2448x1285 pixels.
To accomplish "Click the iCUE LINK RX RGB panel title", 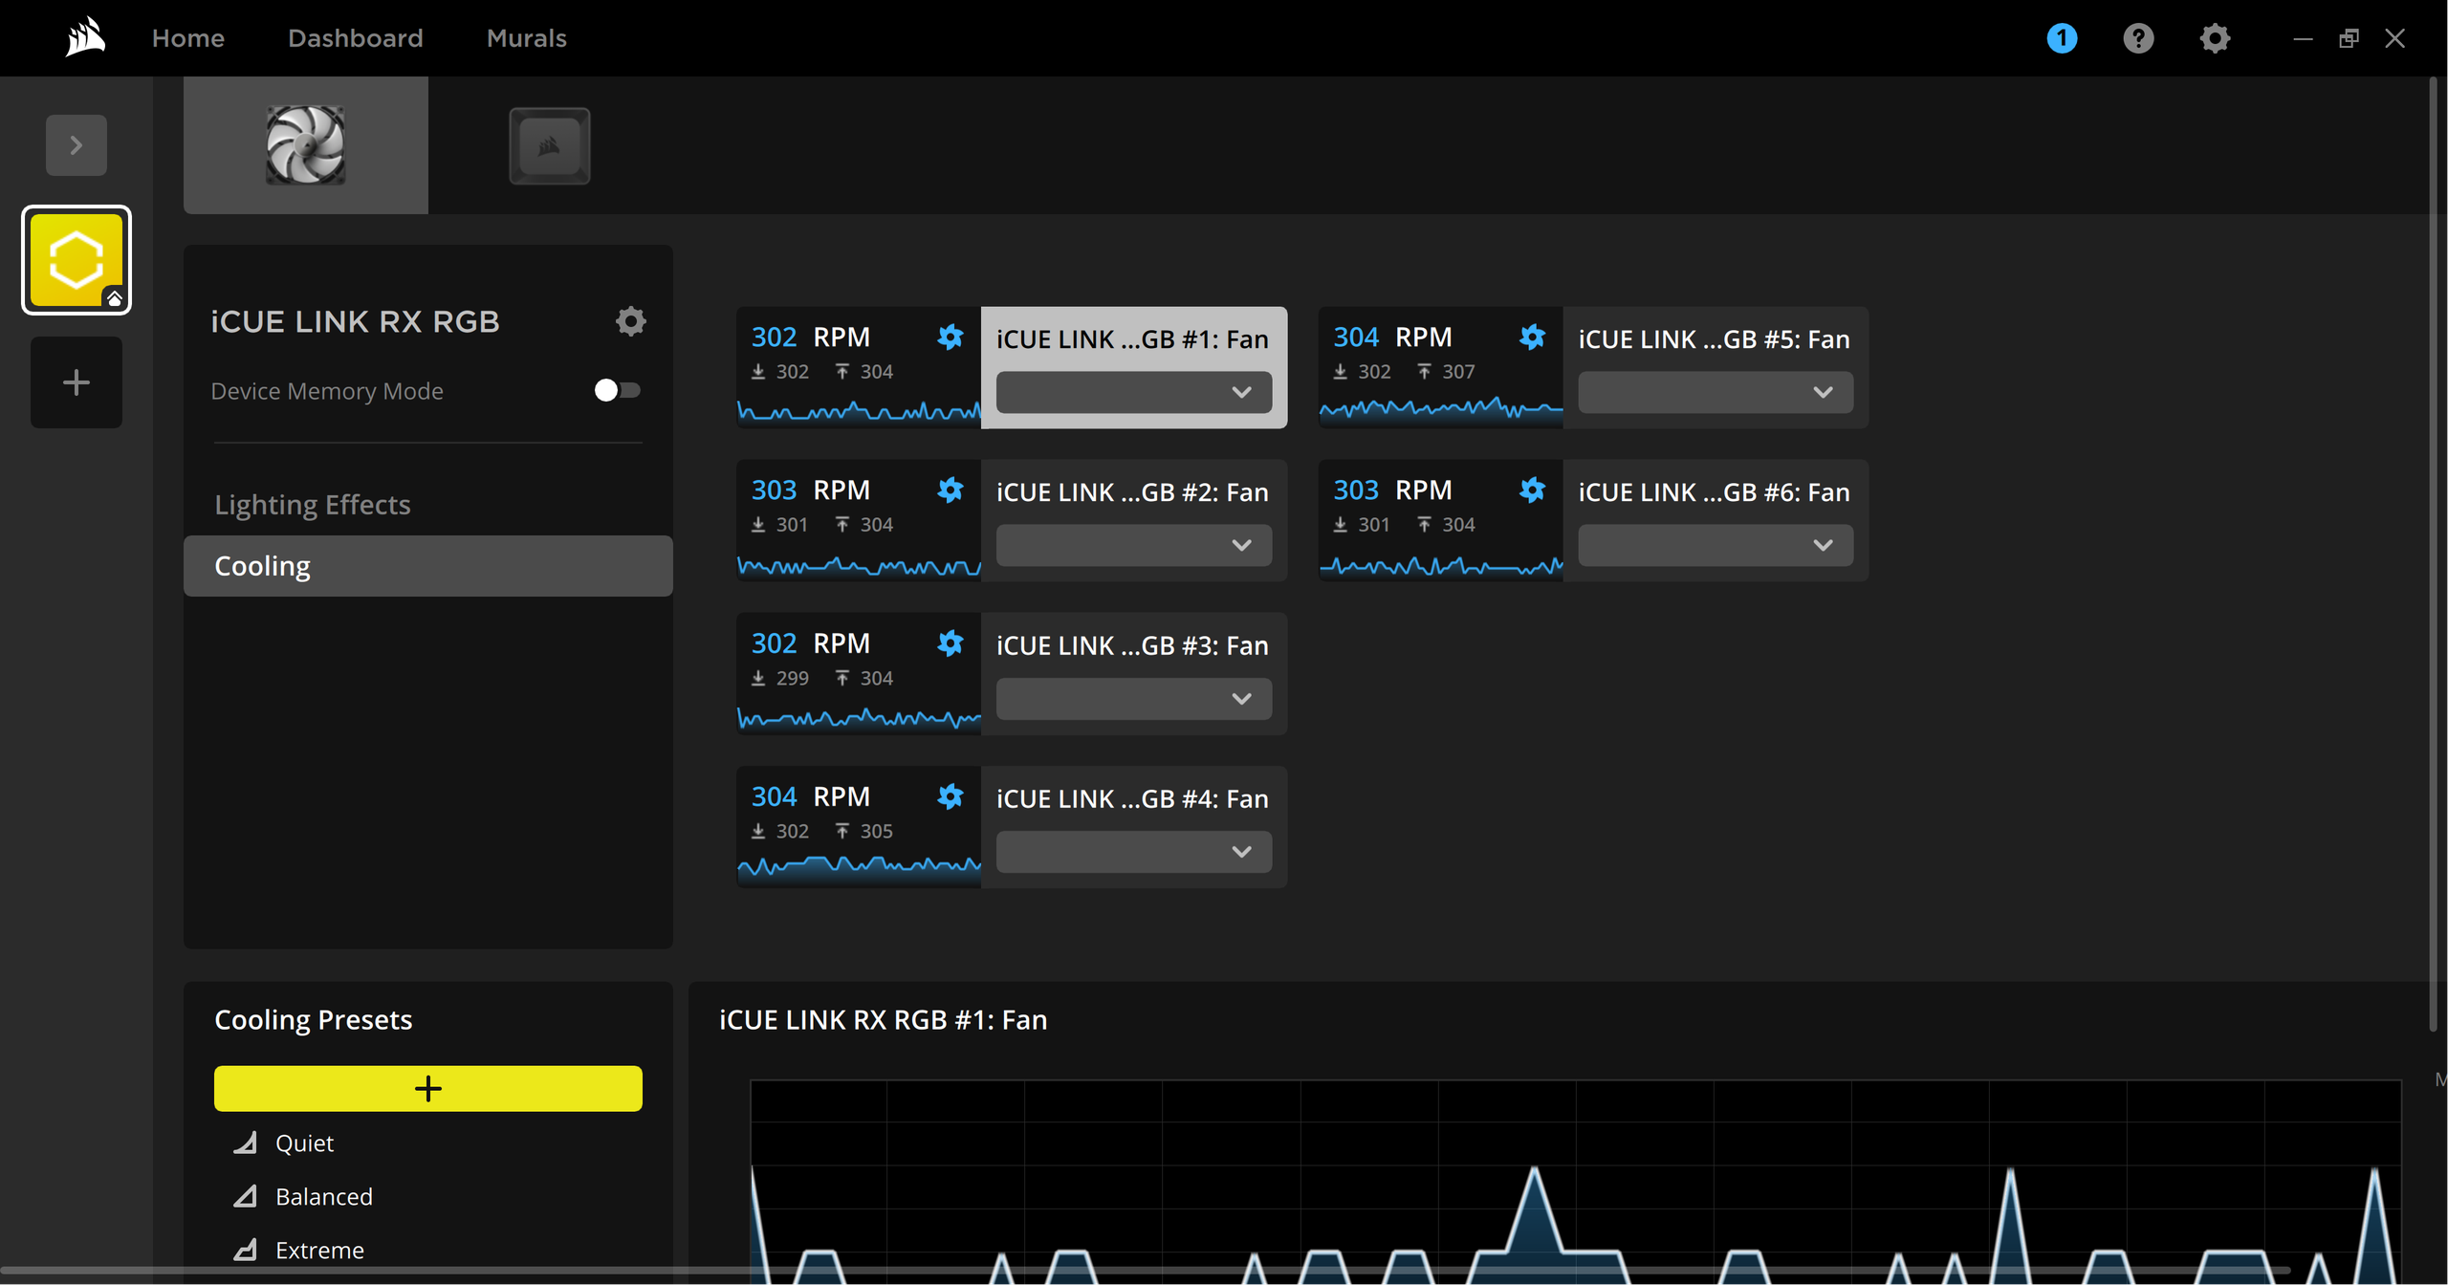I will (x=355, y=321).
